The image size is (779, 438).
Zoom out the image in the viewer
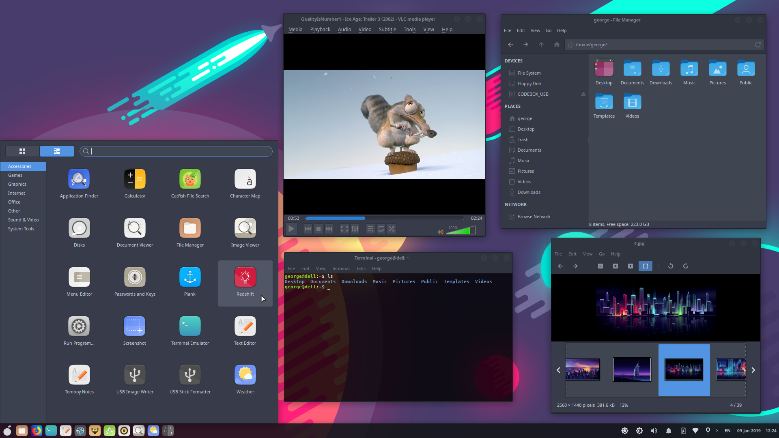[x=600, y=266]
